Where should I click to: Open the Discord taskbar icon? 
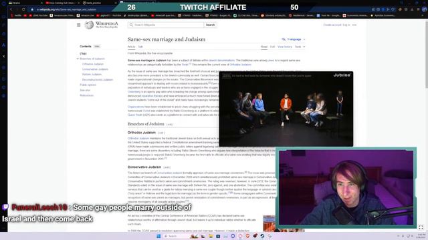click(233, 236)
